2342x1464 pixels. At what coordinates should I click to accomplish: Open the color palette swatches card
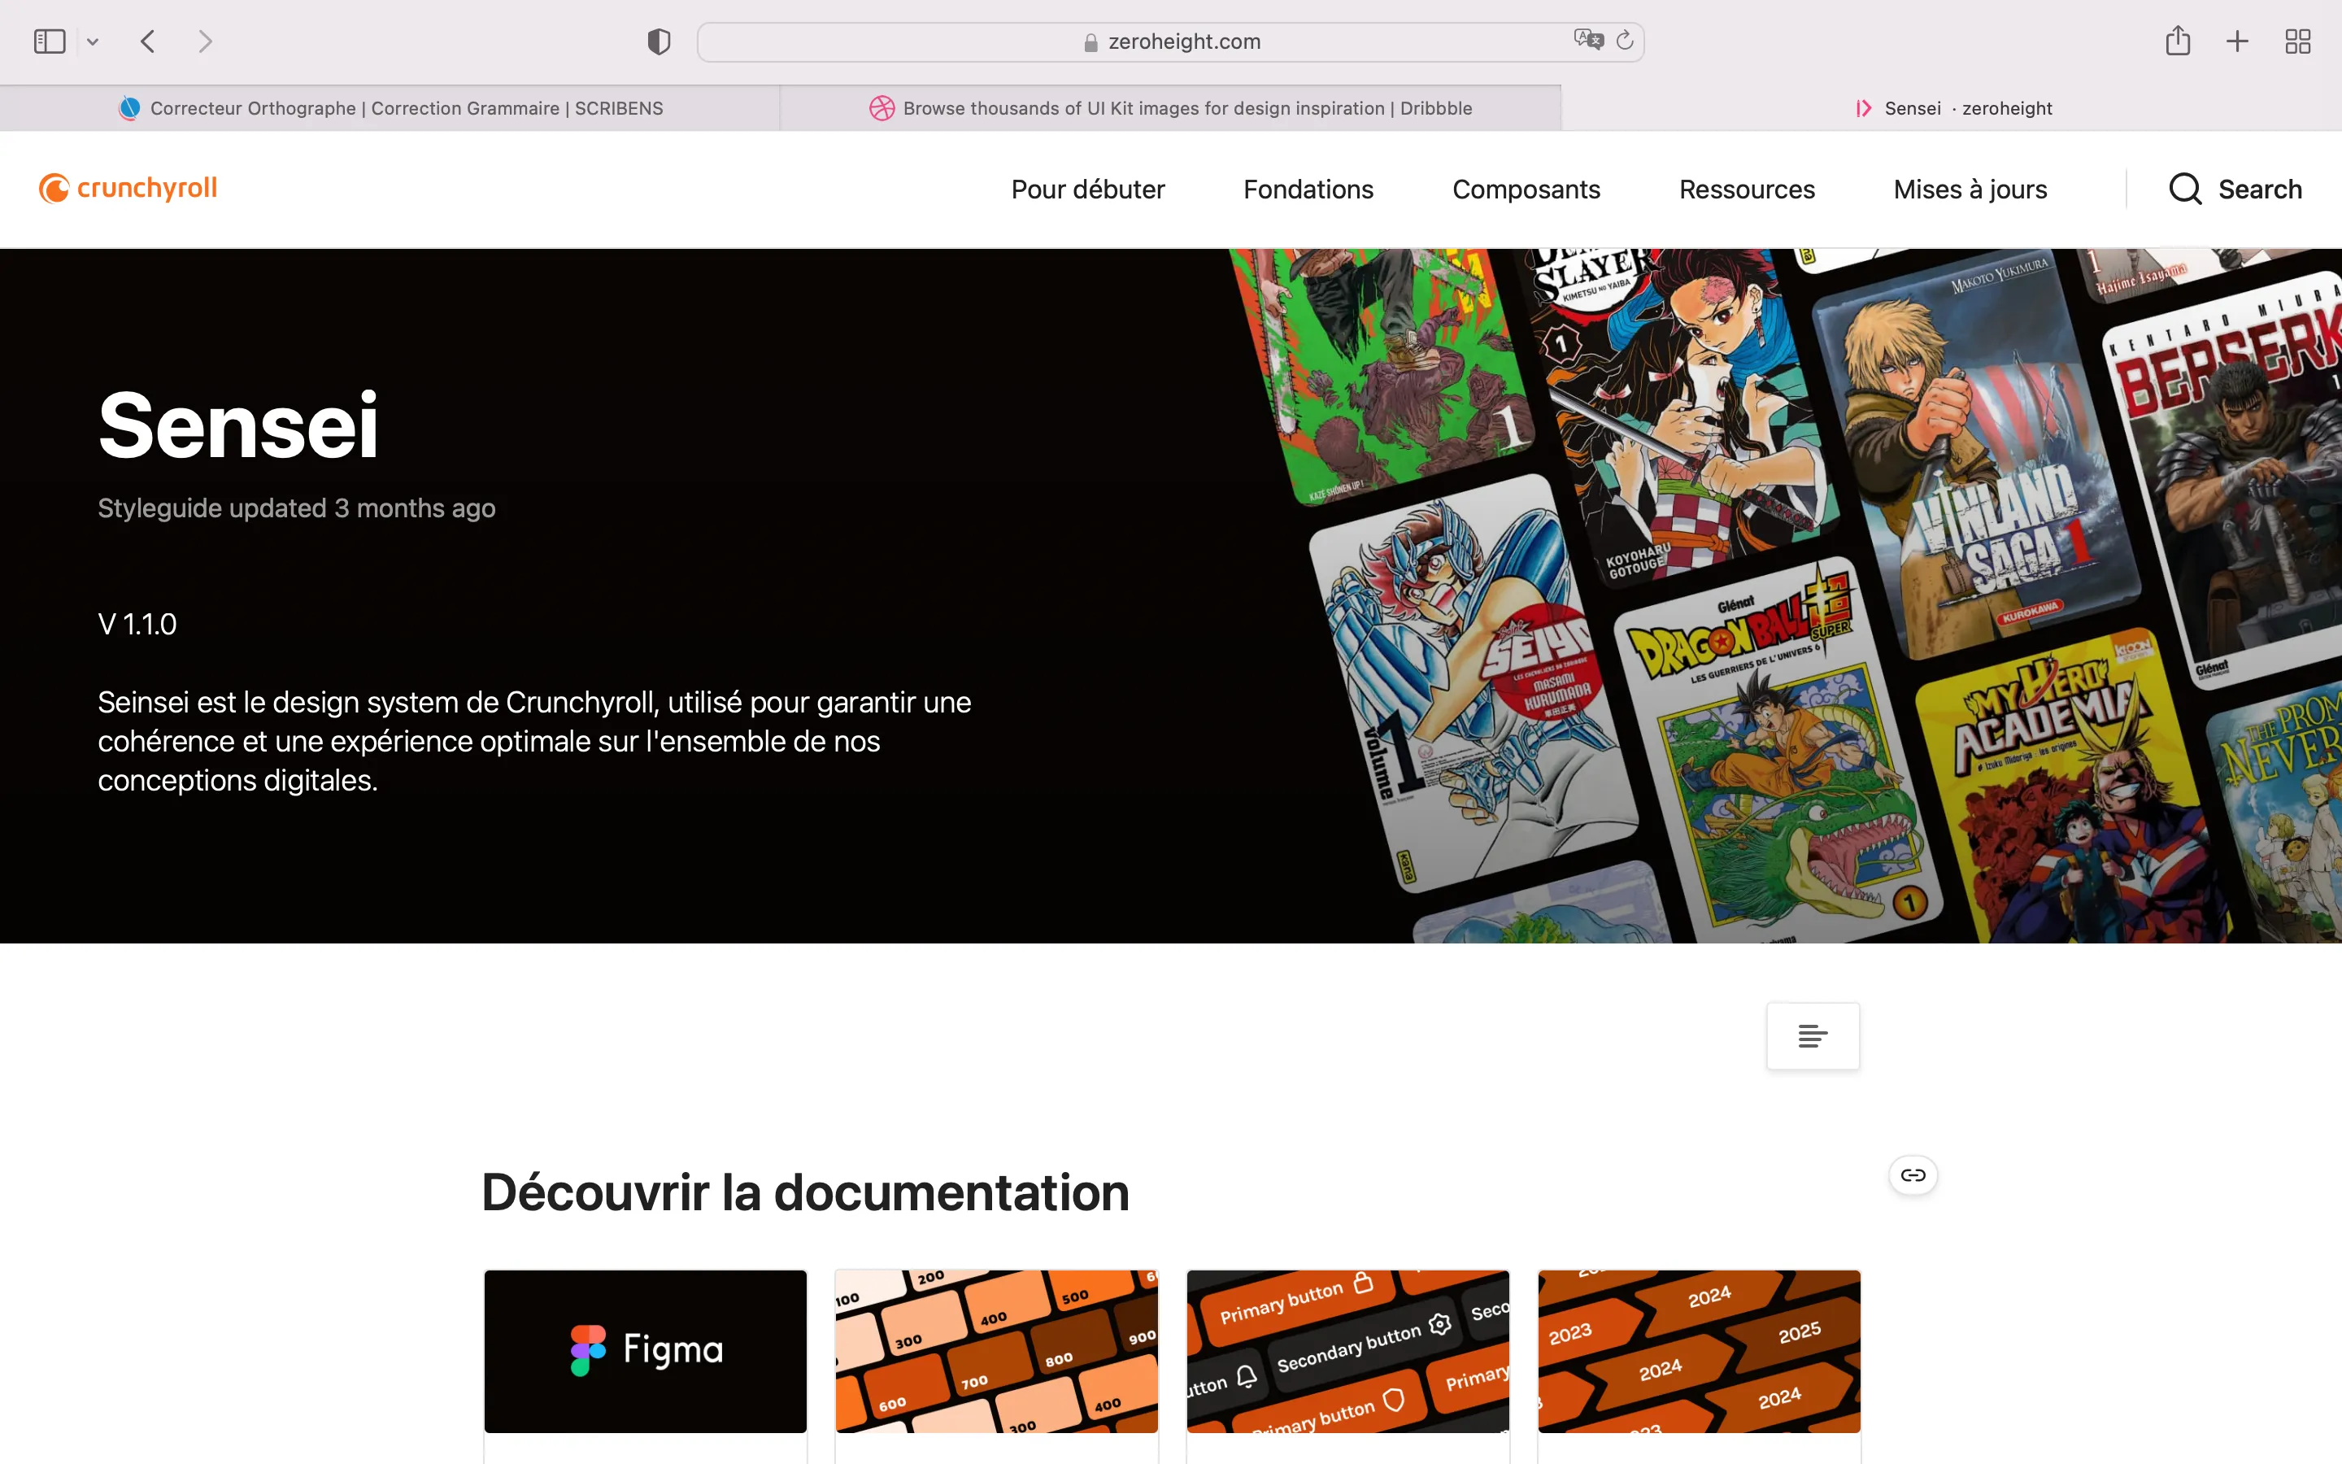pyautogui.click(x=997, y=1351)
